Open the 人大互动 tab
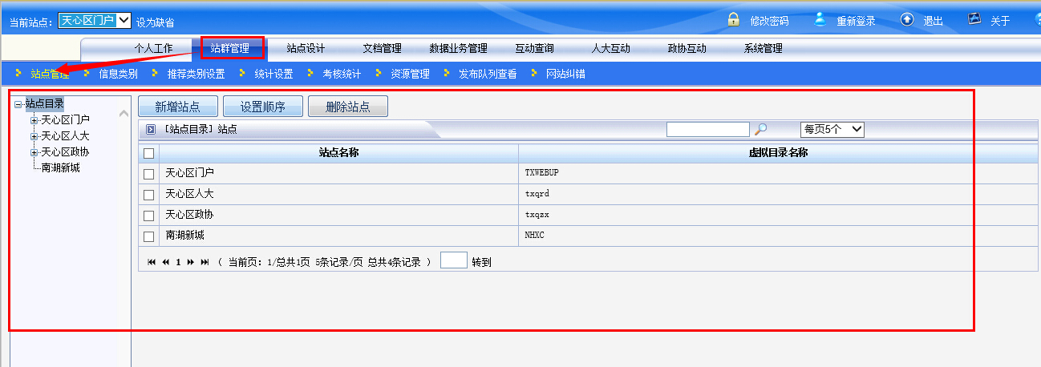The width and height of the screenshot is (1041, 367). 610,48
